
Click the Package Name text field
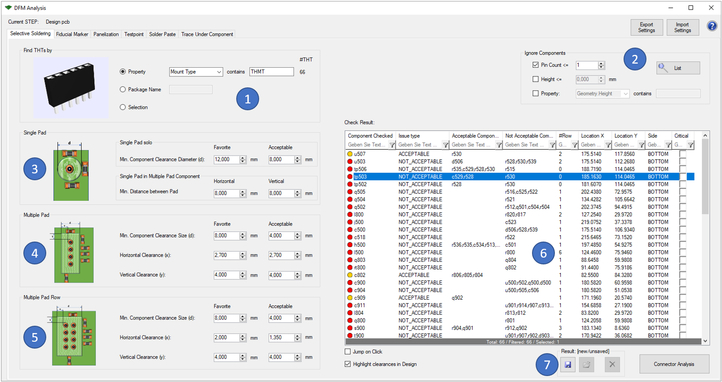pos(191,90)
